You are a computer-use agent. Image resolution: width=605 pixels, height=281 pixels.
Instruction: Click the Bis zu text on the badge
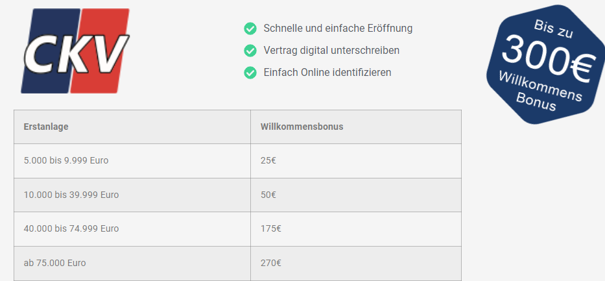coord(553,29)
